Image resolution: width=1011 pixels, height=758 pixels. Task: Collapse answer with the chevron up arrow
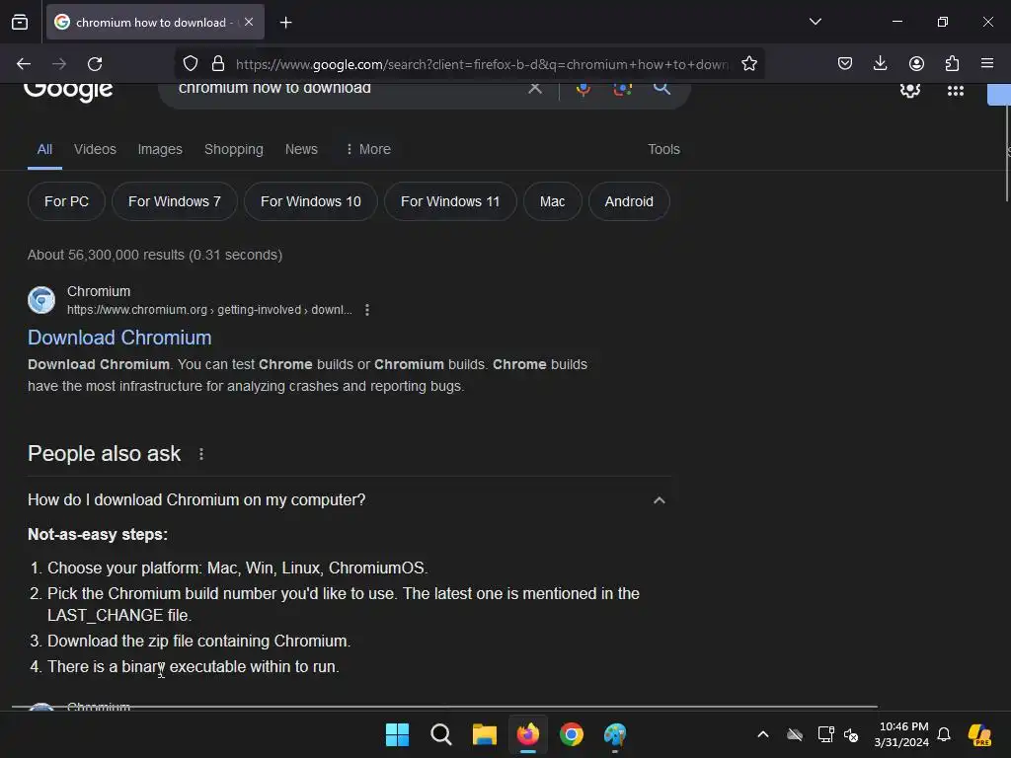tap(659, 500)
